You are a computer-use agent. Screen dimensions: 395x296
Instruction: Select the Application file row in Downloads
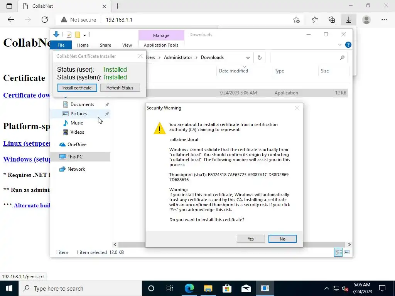point(247,93)
